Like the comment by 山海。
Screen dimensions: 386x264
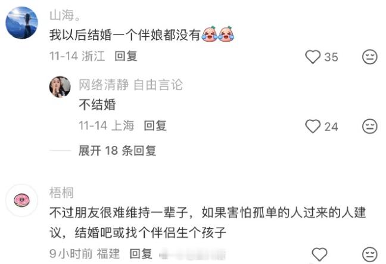click(313, 57)
